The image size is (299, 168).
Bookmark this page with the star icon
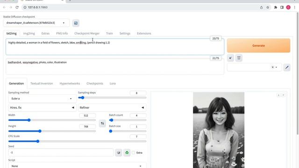(x=268, y=7)
